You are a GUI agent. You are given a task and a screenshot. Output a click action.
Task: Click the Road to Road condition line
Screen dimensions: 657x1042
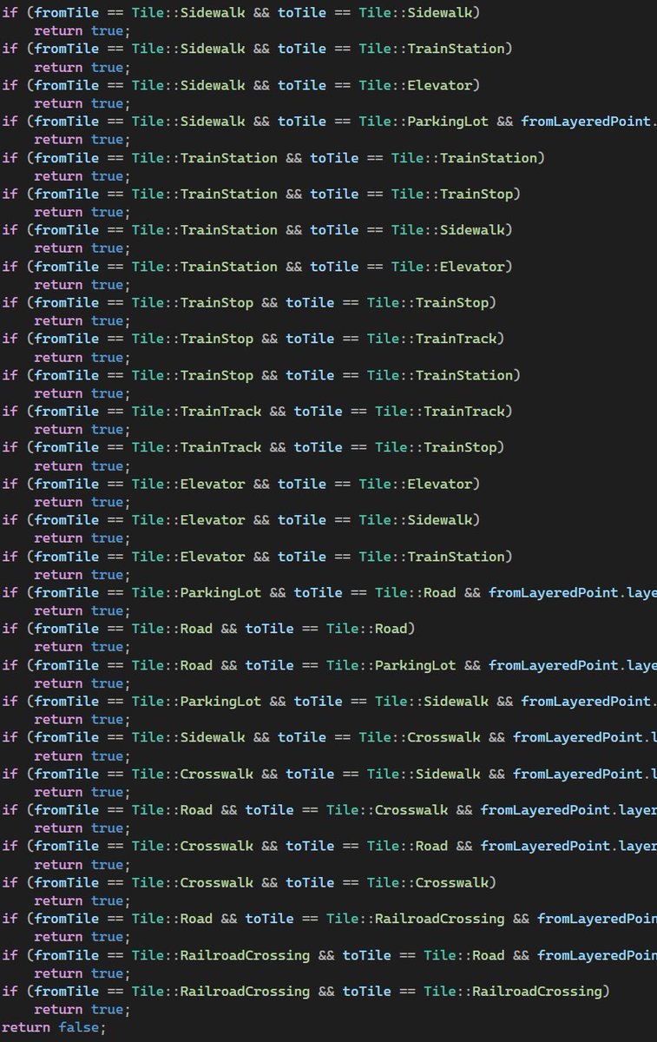[x=208, y=629]
